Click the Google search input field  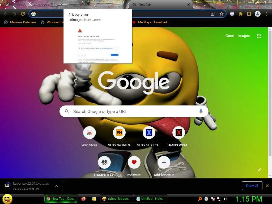[x=134, y=111]
